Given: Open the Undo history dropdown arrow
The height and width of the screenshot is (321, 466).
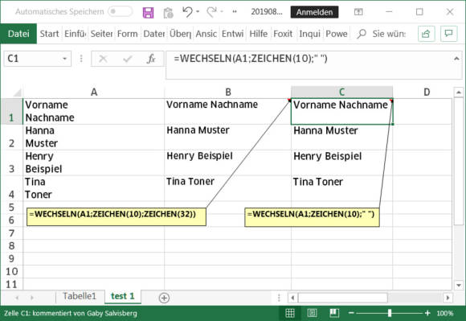Looking at the screenshot, I should [198, 12].
